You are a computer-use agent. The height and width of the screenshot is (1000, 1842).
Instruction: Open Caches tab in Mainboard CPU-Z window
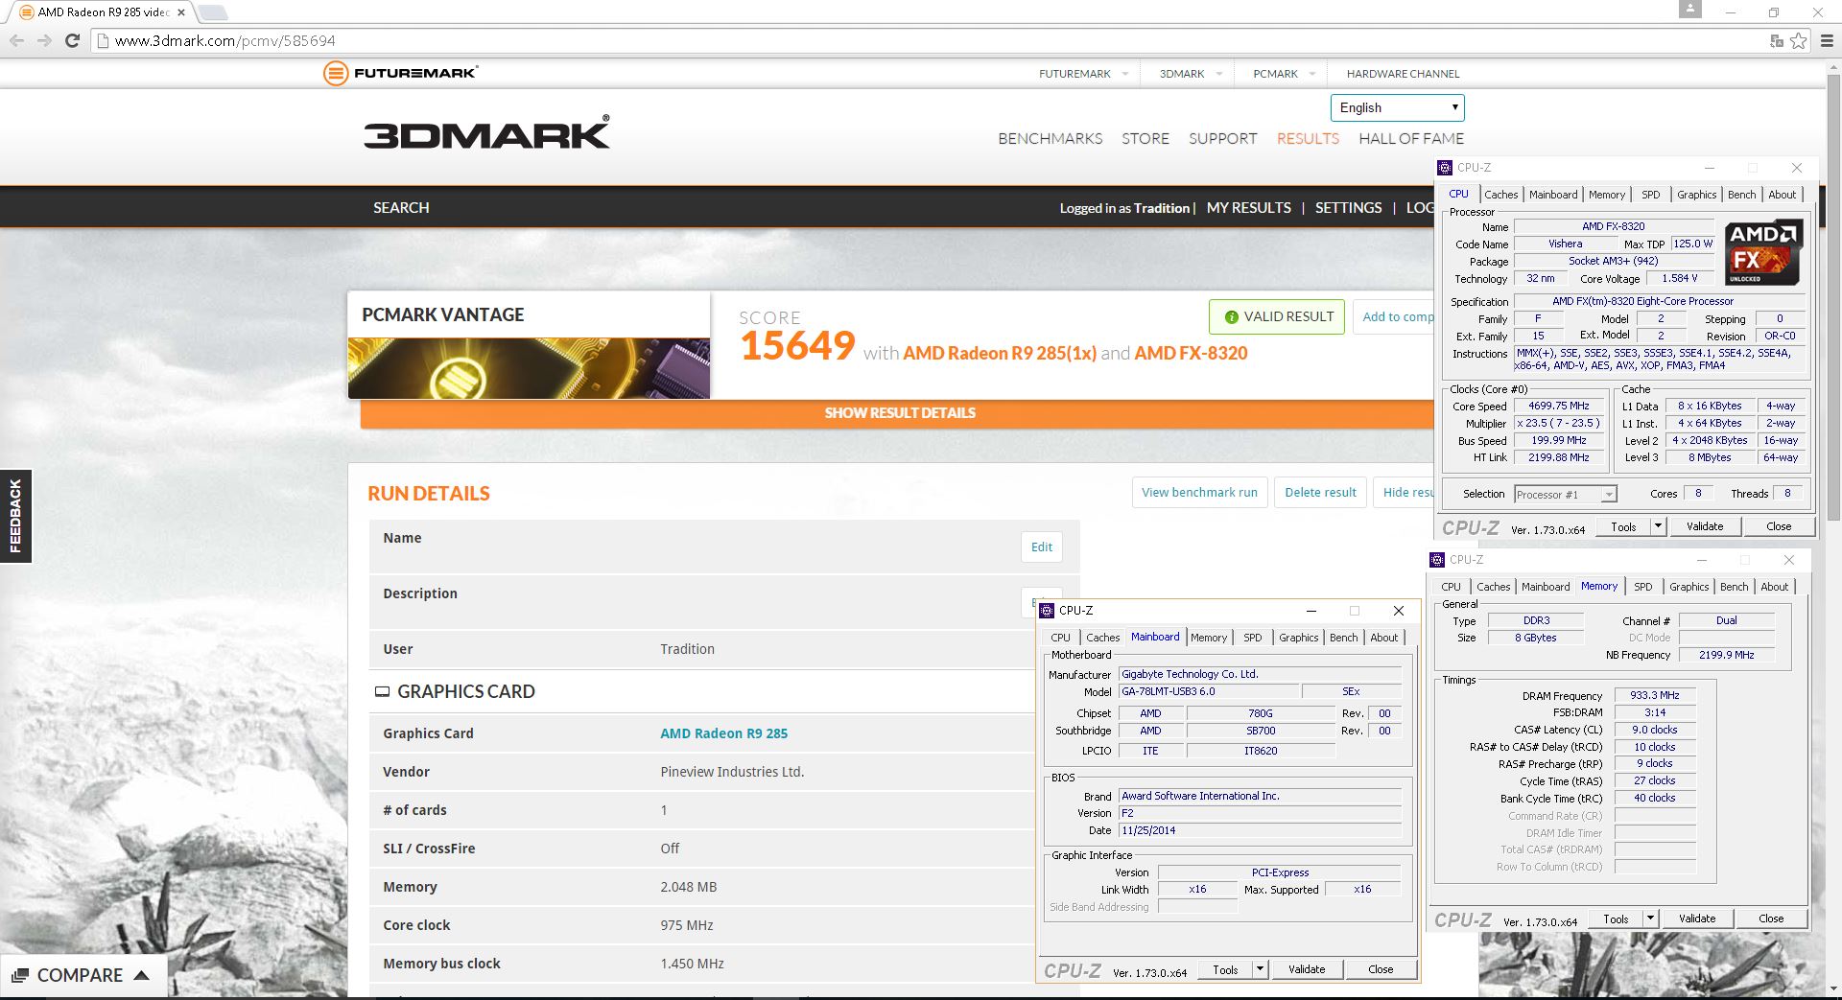[x=1102, y=638]
